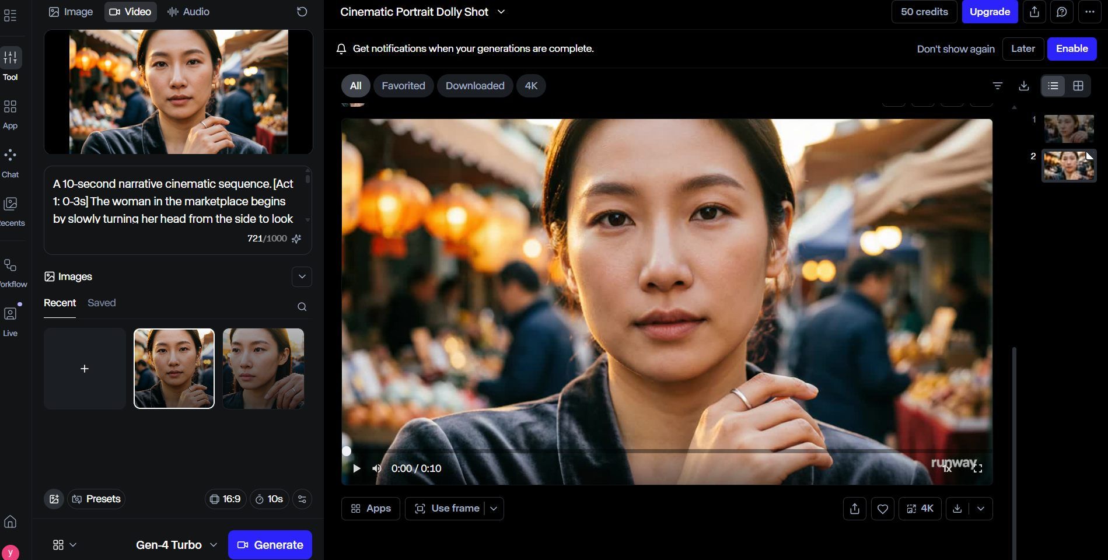Image resolution: width=1108 pixels, height=560 pixels.
Task: Open the feedback chat bubble icon
Action: click(x=1061, y=12)
